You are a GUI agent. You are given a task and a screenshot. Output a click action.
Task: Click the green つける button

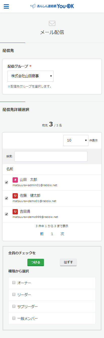click(36, 262)
